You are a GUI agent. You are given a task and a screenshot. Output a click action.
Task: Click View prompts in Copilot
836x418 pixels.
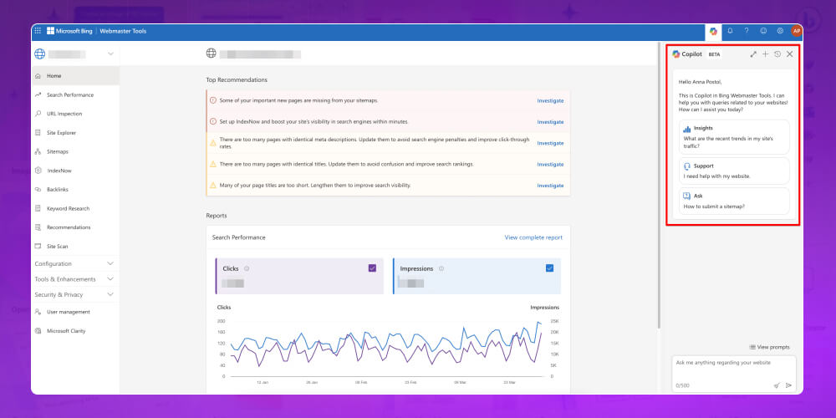pyautogui.click(x=769, y=347)
